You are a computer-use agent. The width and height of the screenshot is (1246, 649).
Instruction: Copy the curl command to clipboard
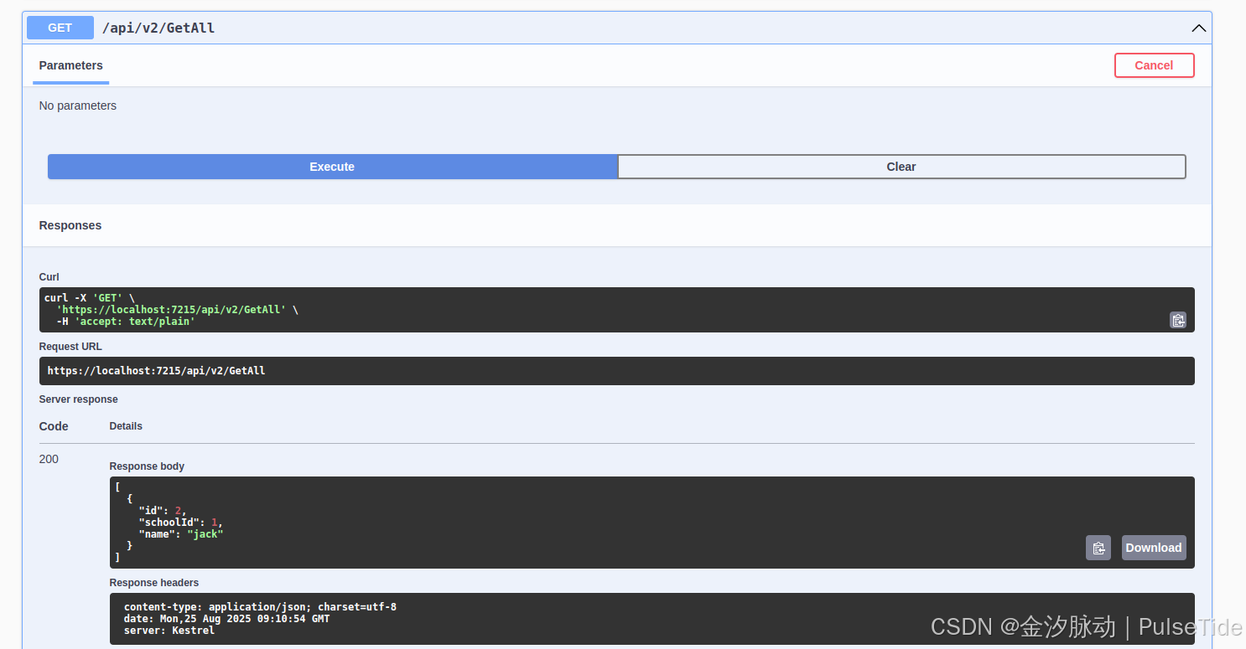tap(1178, 320)
